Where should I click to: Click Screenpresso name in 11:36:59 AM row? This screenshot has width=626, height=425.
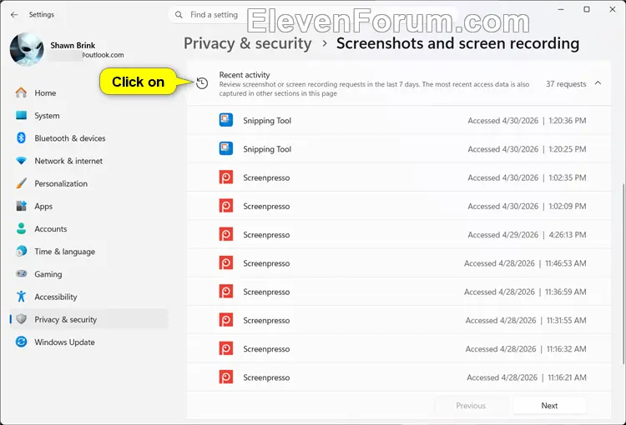(x=266, y=292)
